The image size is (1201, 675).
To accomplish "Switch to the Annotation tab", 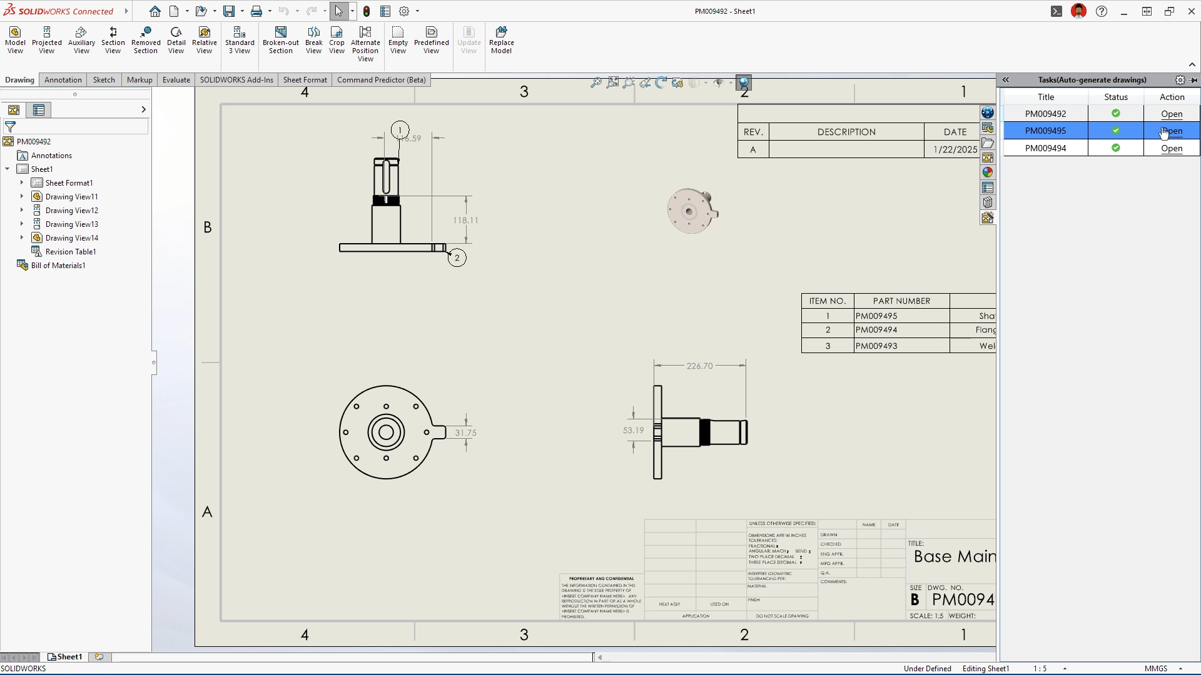I will tap(63, 80).
